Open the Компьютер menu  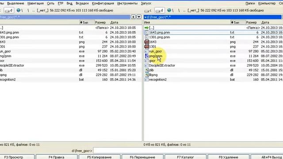click(x=267, y=3)
